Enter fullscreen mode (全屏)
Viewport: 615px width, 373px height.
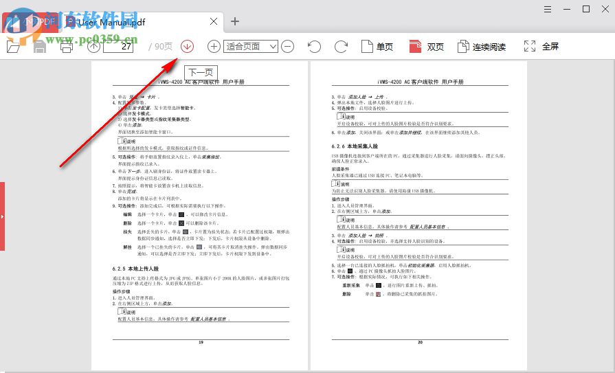(541, 46)
